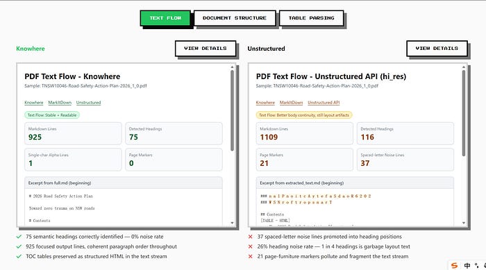This screenshot has width=486, height=270.
Task: Open the Document Structure tab
Action: click(x=235, y=18)
